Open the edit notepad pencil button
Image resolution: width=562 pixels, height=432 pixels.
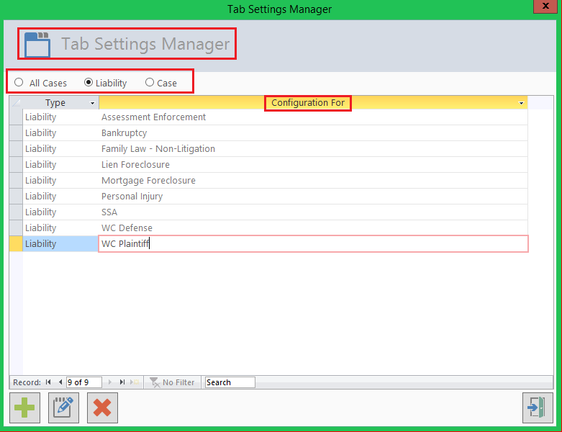pyautogui.click(x=63, y=408)
